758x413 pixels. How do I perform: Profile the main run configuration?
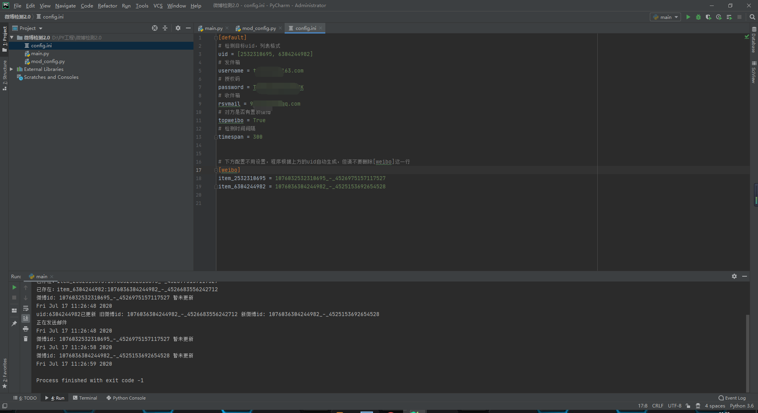[x=719, y=17]
